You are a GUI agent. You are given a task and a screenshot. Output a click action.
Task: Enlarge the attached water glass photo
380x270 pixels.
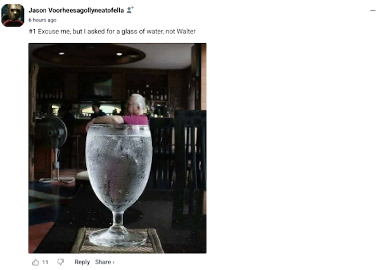pyautogui.click(x=117, y=148)
